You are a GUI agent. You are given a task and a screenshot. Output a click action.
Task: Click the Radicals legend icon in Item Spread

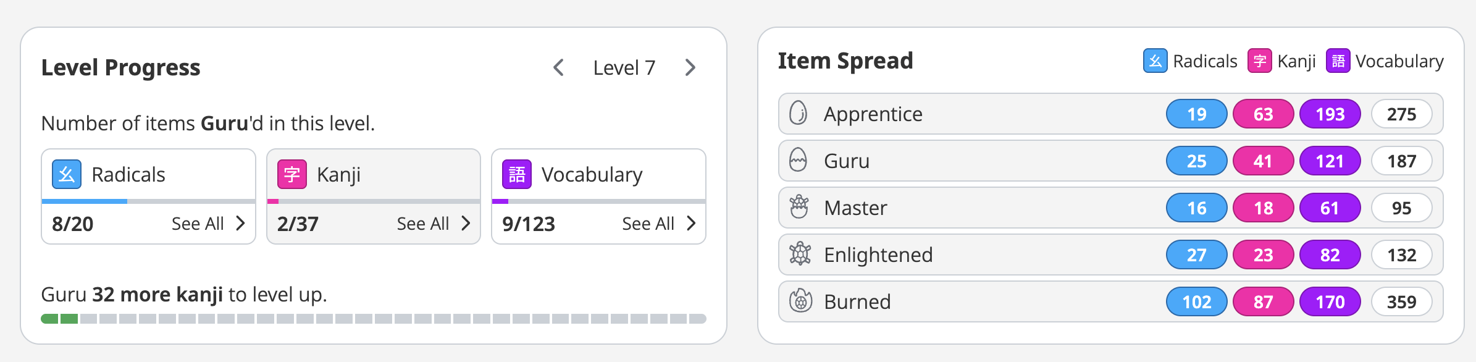[x=1155, y=61]
